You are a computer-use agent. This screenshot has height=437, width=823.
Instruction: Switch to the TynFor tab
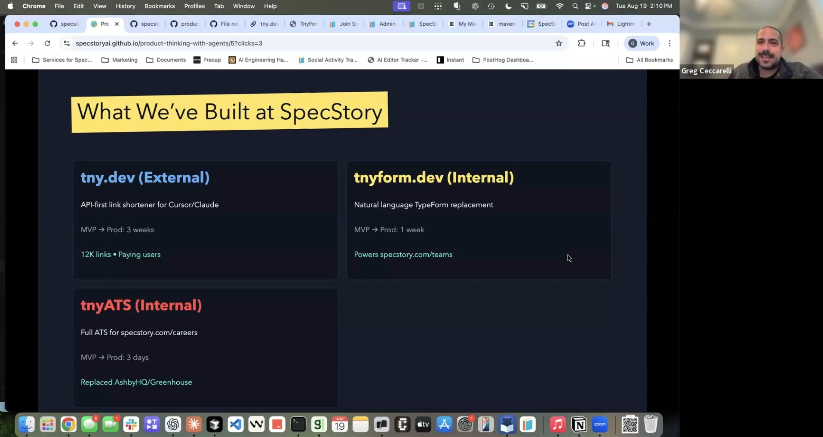click(304, 24)
